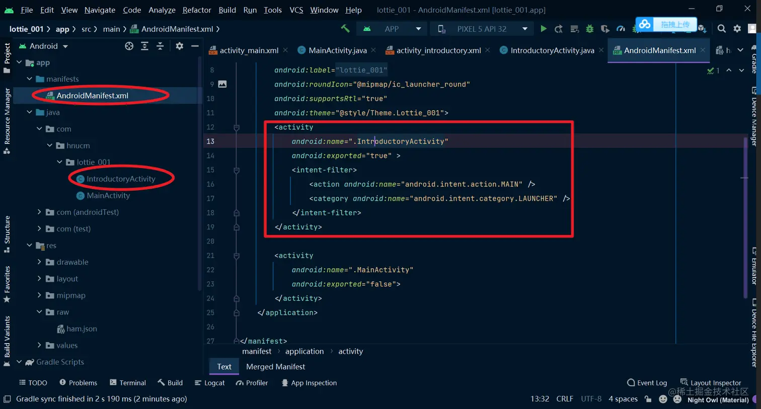Open the Gradle right sidebar tab
Viewport: 761px width, 409px height.
(x=754, y=59)
